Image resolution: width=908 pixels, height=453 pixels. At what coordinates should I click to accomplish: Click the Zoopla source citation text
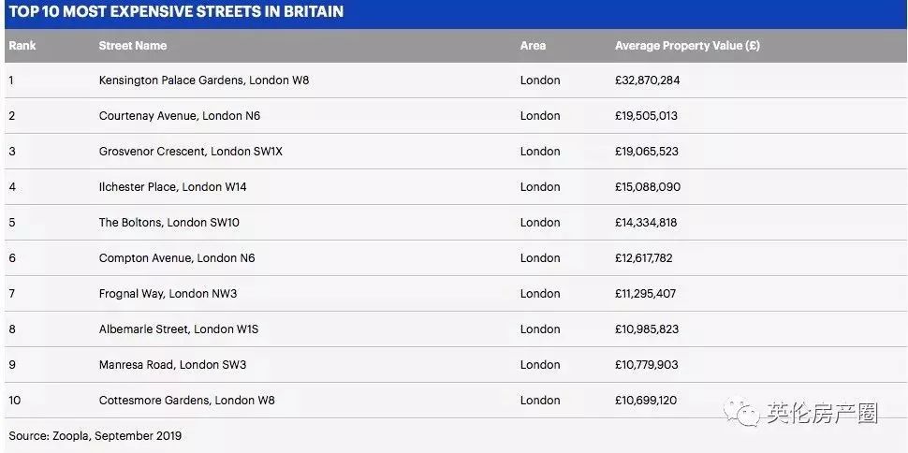click(x=95, y=436)
